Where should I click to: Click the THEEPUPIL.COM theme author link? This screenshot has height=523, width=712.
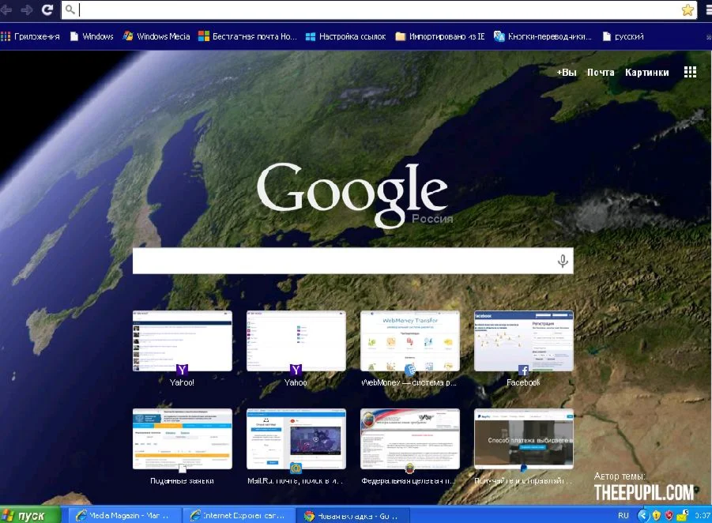(x=644, y=492)
